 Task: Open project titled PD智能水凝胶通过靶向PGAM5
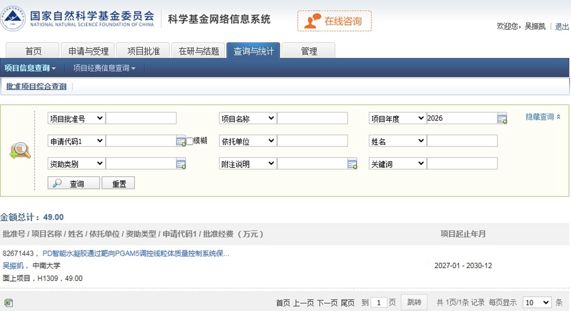(x=136, y=253)
